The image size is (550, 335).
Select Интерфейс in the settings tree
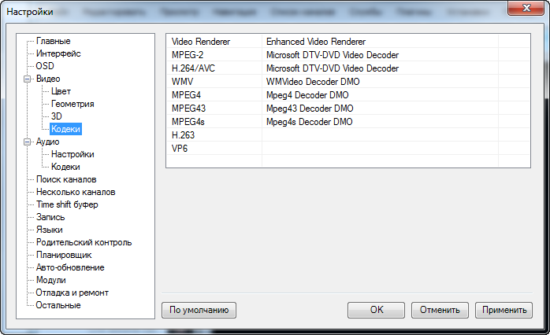tap(58, 53)
